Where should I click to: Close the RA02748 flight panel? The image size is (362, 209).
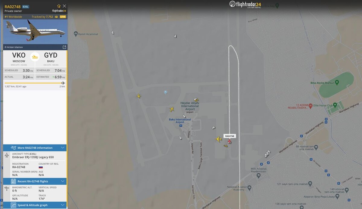(64, 6)
